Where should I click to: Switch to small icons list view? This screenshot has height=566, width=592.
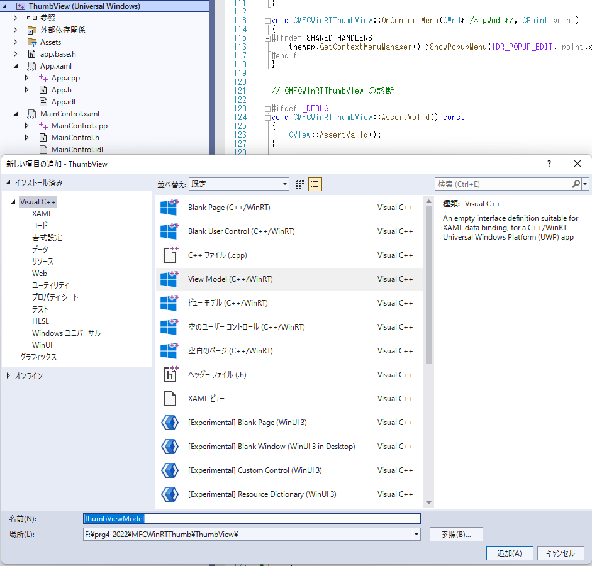click(x=315, y=184)
